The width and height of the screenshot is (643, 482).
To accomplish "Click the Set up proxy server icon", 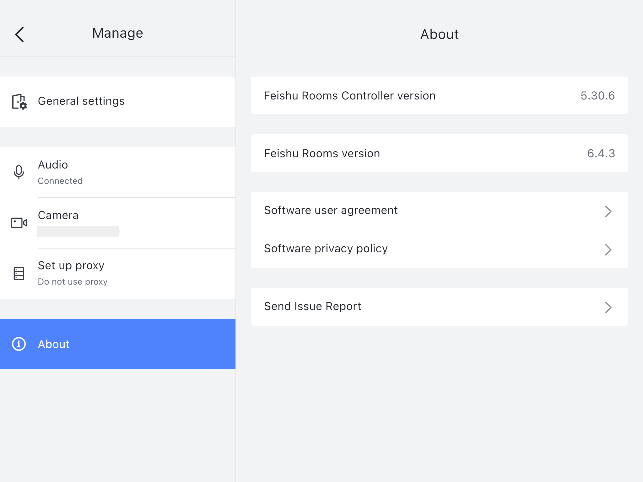I will (x=19, y=273).
